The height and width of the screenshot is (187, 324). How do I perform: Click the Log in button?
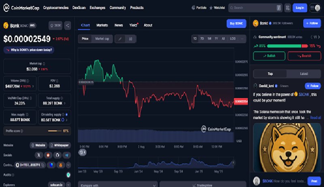coord(300,8)
